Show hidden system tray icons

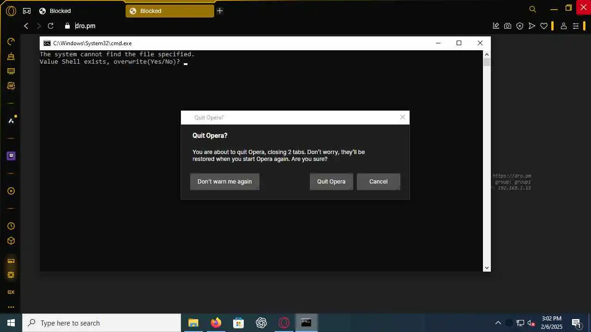tap(498, 323)
